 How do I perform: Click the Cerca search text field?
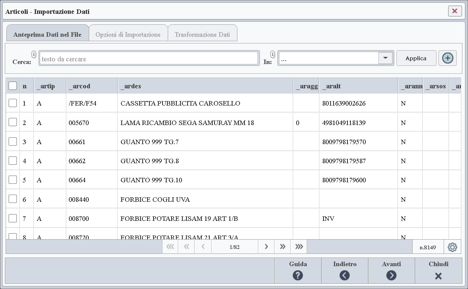pyautogui.click(x=149, y=58)
